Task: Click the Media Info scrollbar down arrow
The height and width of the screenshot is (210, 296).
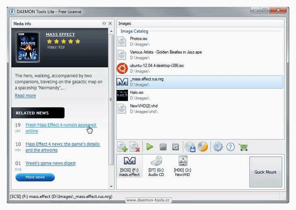Action: click(111, 187)
